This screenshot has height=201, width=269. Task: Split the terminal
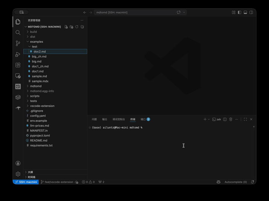225,119
